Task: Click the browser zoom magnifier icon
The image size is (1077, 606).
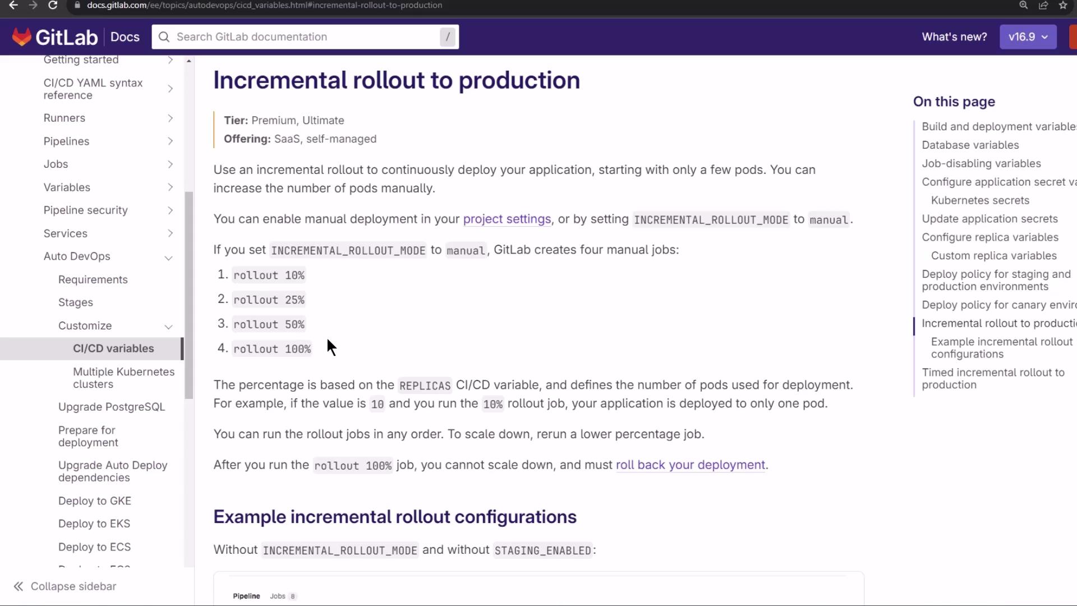Action: point(1024,6)
